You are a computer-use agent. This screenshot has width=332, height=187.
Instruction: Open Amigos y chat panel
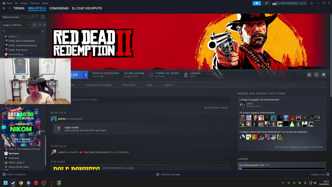(x=320, y=175)
